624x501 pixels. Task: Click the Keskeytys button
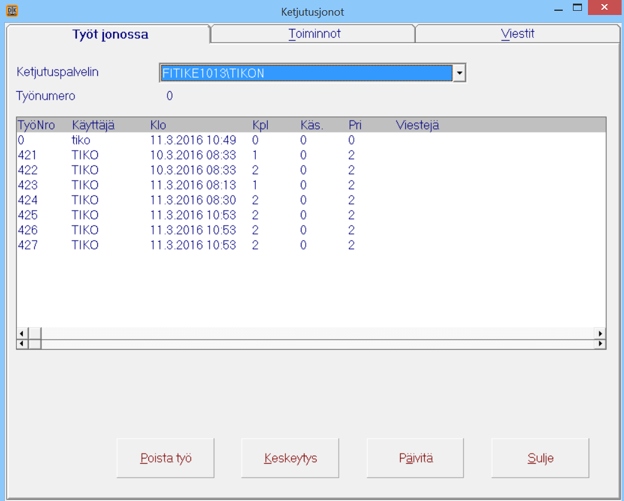point(290,458)
